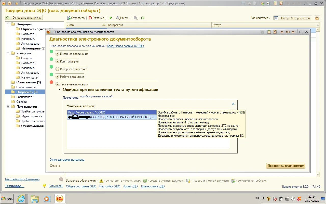Click the 'M' memory button in dialog title

pyautogui.click(x=282, y=32)
